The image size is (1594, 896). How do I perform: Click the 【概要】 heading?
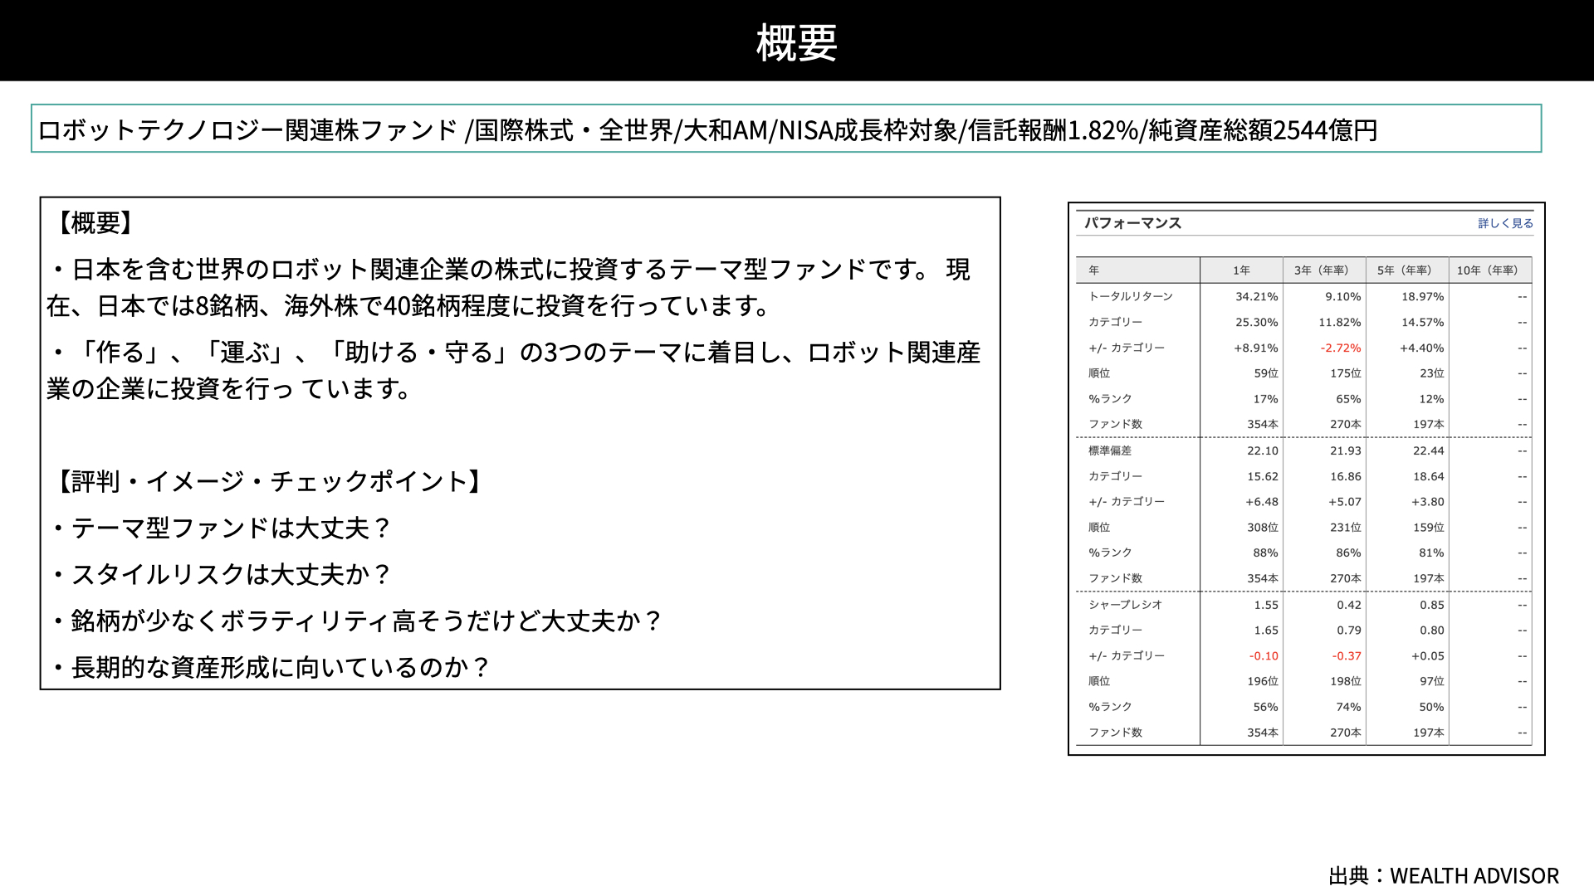[95, 222]
